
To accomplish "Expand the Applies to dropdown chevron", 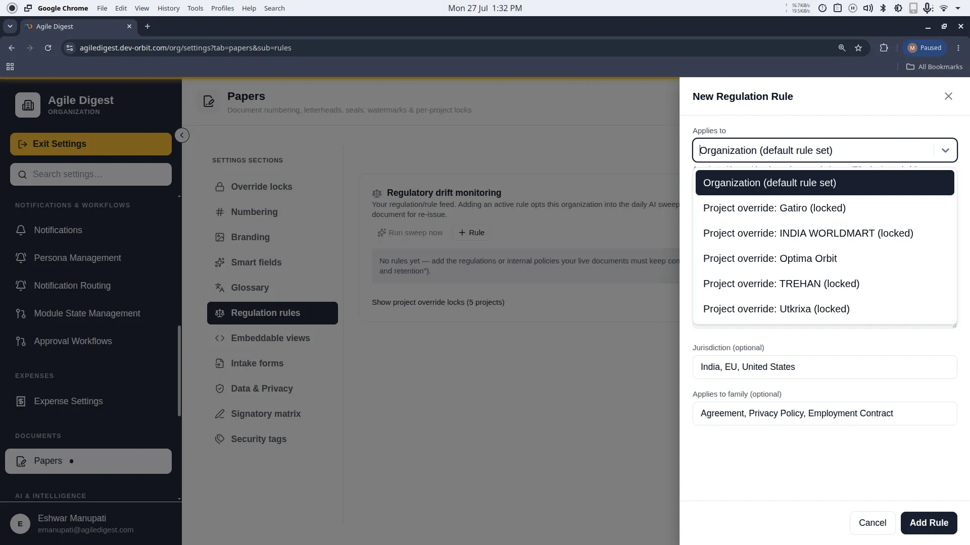I will [945, 150].
